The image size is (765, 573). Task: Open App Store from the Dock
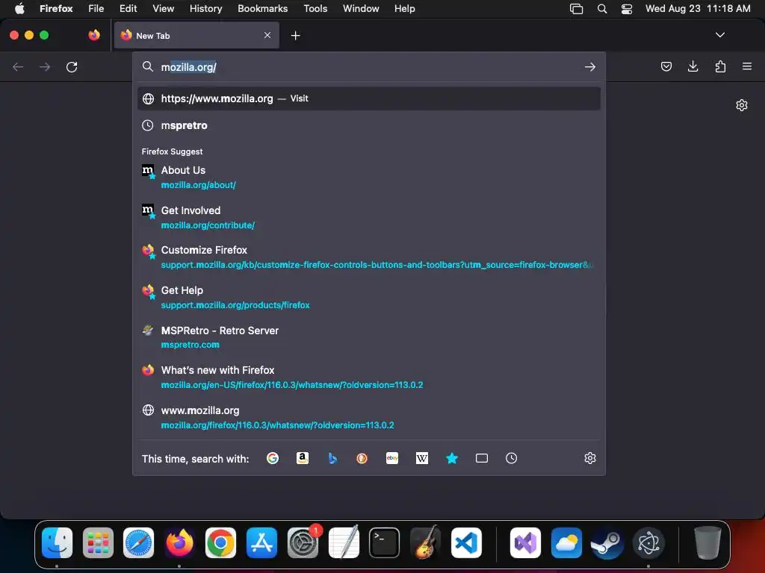click(x=261, y=542)
